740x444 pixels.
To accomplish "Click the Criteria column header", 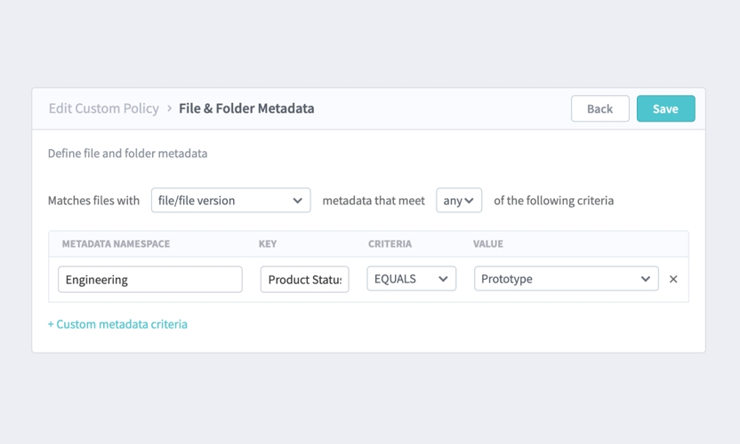I will pos(390,244).
